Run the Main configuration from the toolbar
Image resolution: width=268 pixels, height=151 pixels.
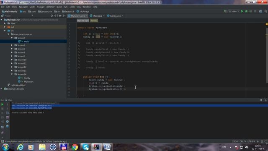[242, 11]
